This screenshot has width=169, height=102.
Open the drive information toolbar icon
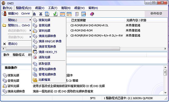[x=47, y=14]
